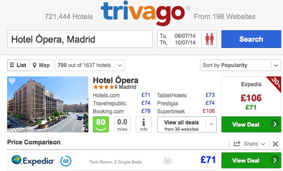
Task: Click the Hotels.com £71 price link
Action: point(146,95)
